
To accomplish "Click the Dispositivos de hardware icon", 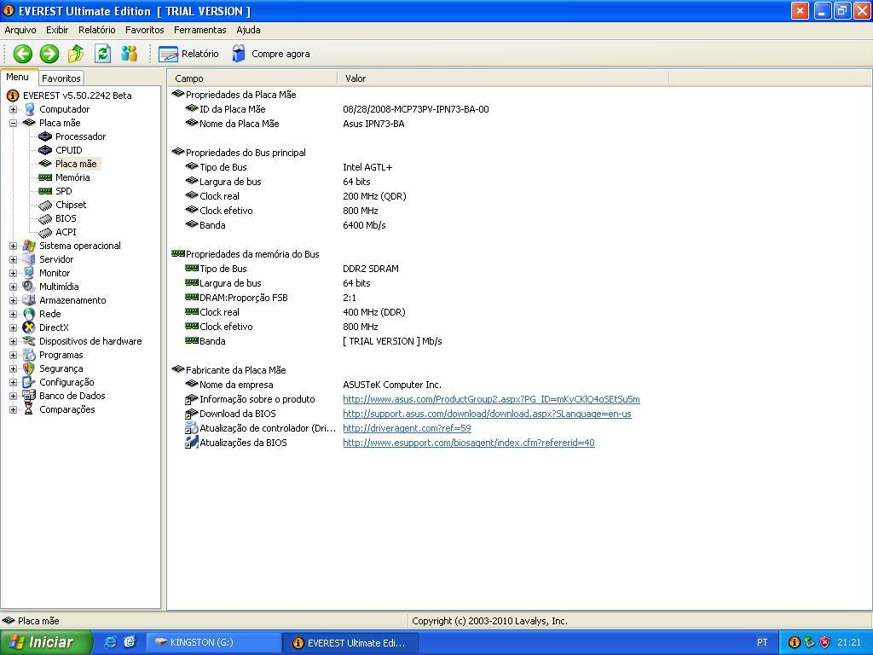I will [29, 341].
